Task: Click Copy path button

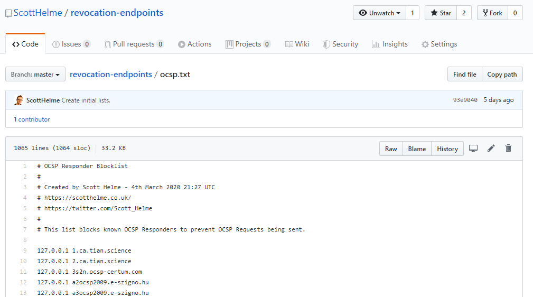Action: point(502,75)
